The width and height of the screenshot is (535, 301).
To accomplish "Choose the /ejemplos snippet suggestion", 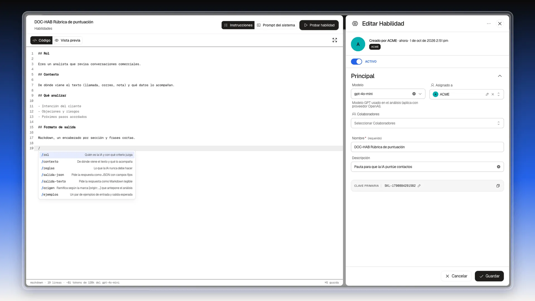I will [87, 195].
